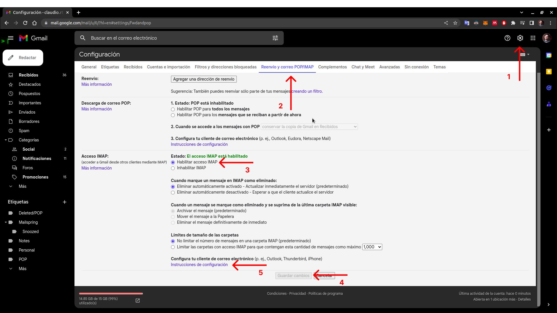Viewport: 557px width, 313px height.
Task: Open the Chat y Meet settings tab
Action: (x=363, y=67)
